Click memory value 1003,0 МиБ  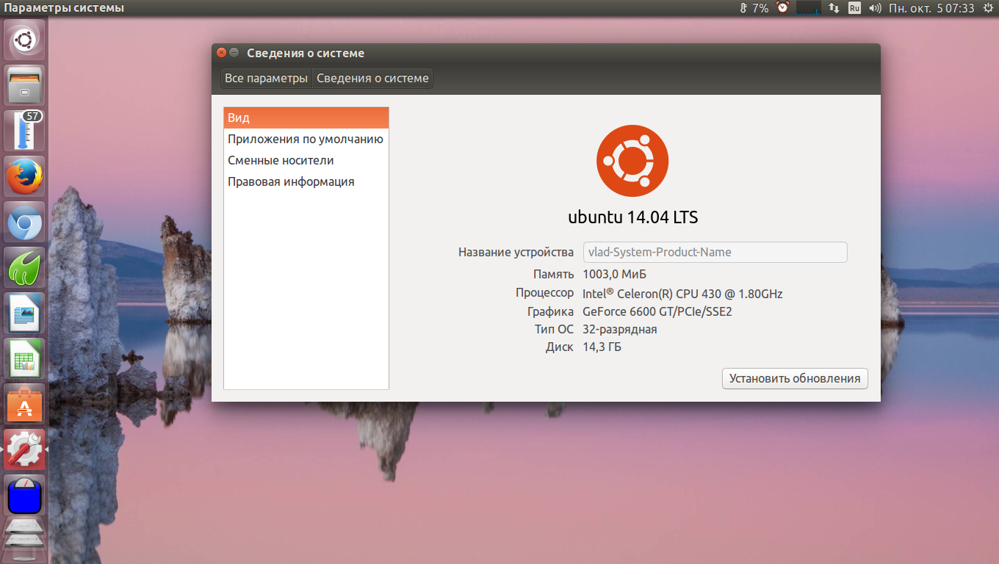tap(614, 274)
